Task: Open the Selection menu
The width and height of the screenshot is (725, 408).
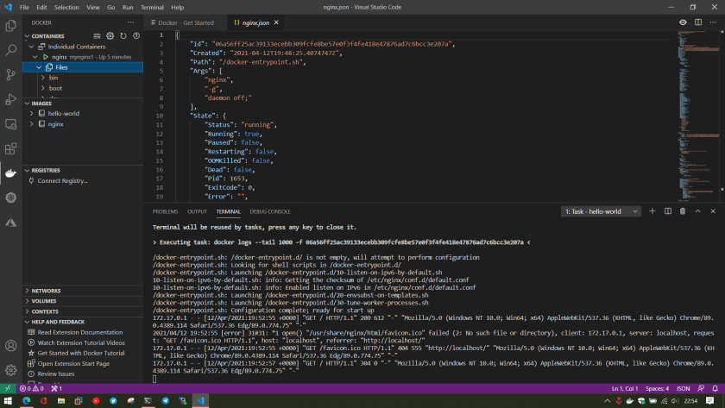Action: [x=66, y=8]
